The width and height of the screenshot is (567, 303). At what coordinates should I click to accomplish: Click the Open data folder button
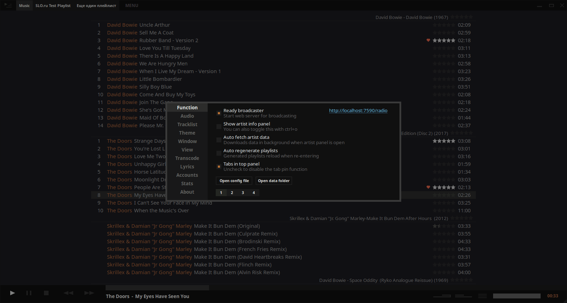[x=274, y=181]
